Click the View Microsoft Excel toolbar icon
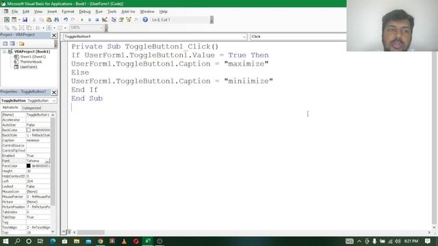The width and height of the screenshot is (438, 246). (6, 20)
